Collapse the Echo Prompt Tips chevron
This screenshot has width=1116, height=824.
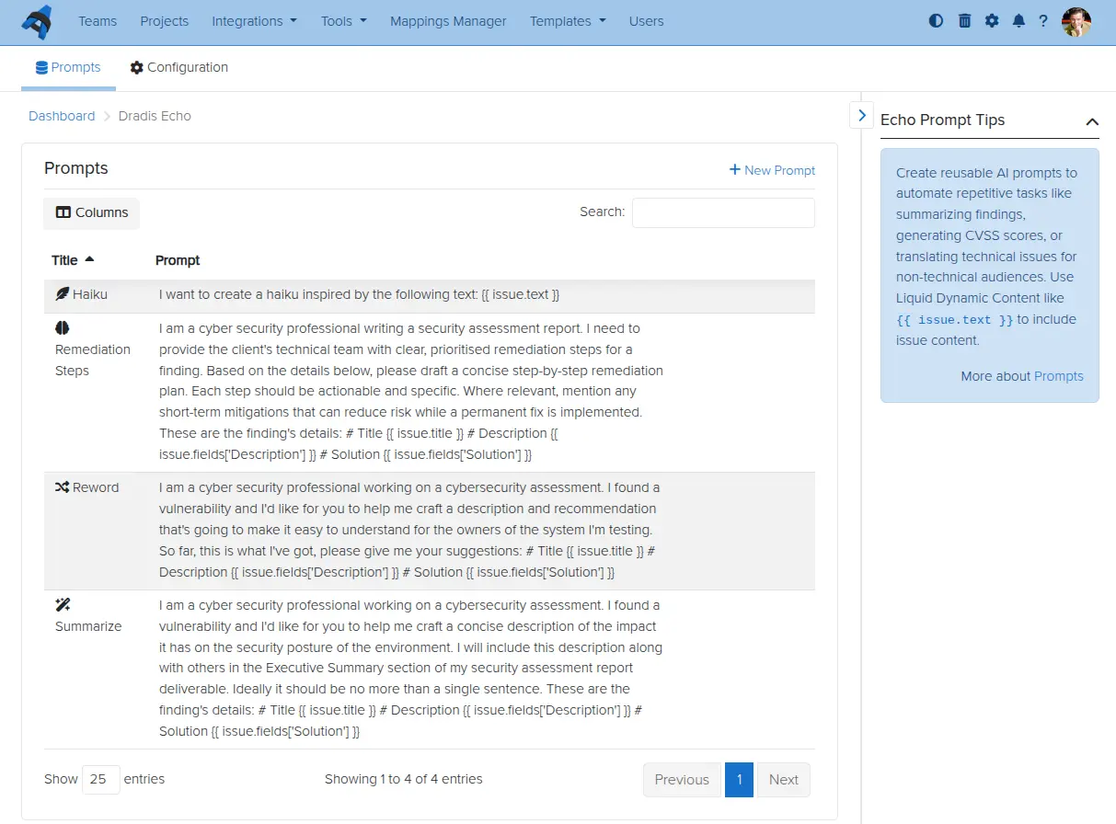[1092, 120]
